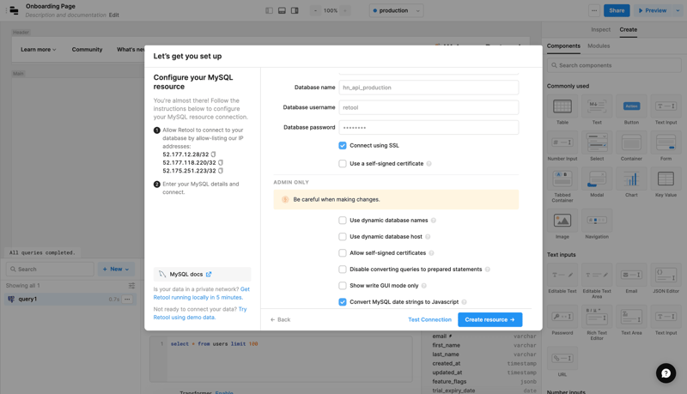Open the MySQL docs link
This screenshot has height=394, width=687.
click(202, 274)
